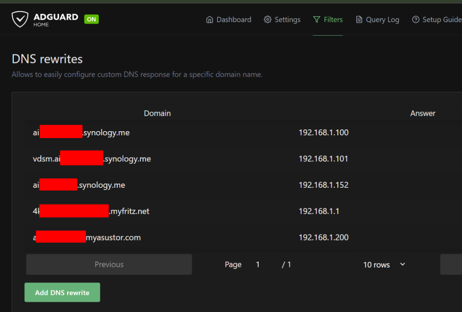Screen dimensions: 462x312
Task: Click the synology.me domain for 192.168.1.152
Action: 79,185
